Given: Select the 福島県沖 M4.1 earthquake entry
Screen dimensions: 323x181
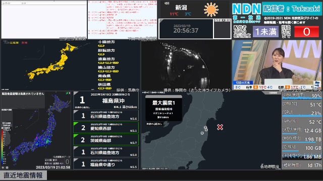Looking at the screenshot, I should click(x=106, y=101).
